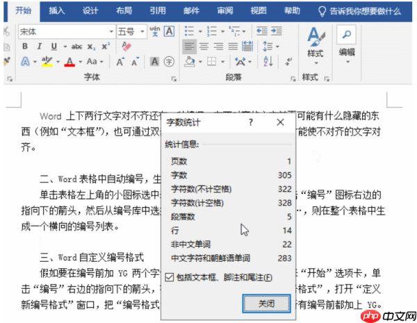Viewport: 417px width, 323px height.
Task: Apply distributed alignment
Action: (247, 47)
